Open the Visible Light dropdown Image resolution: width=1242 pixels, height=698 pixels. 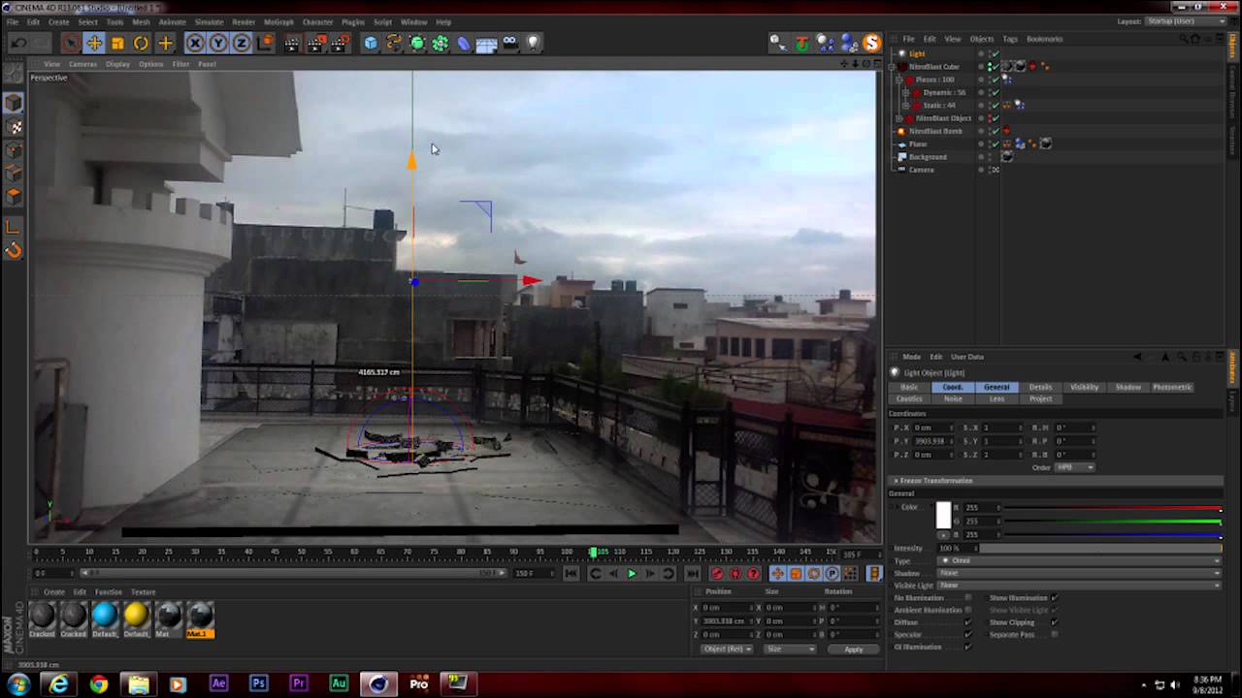1079,586
